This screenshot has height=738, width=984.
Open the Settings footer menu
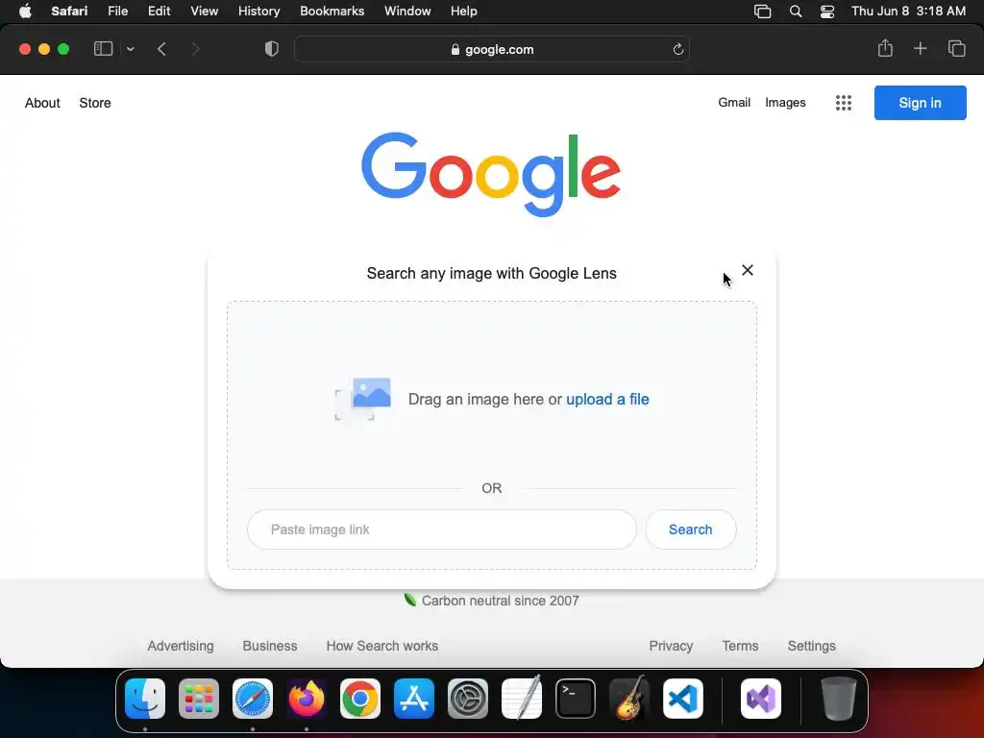811,646
